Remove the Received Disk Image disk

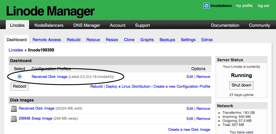(203, 108)
